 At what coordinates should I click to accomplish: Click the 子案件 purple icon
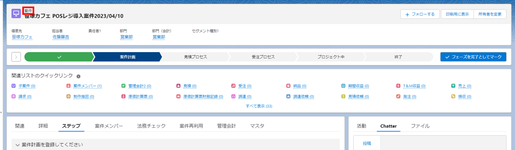pyautogui.click(x=14, y=86)
